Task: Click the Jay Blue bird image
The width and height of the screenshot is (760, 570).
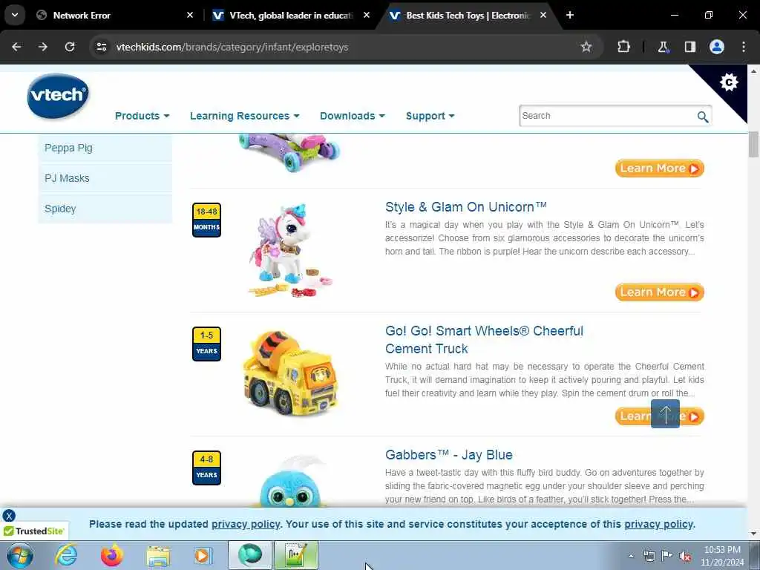Action: click(x=290, y=482)
